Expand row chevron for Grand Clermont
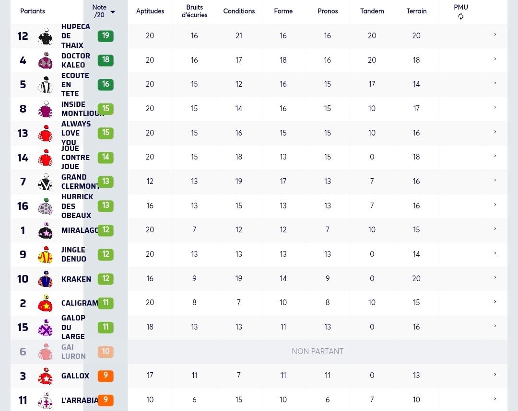Image resolution: width=518 pixels, height=411 pixels. click(x=495, y=180)
